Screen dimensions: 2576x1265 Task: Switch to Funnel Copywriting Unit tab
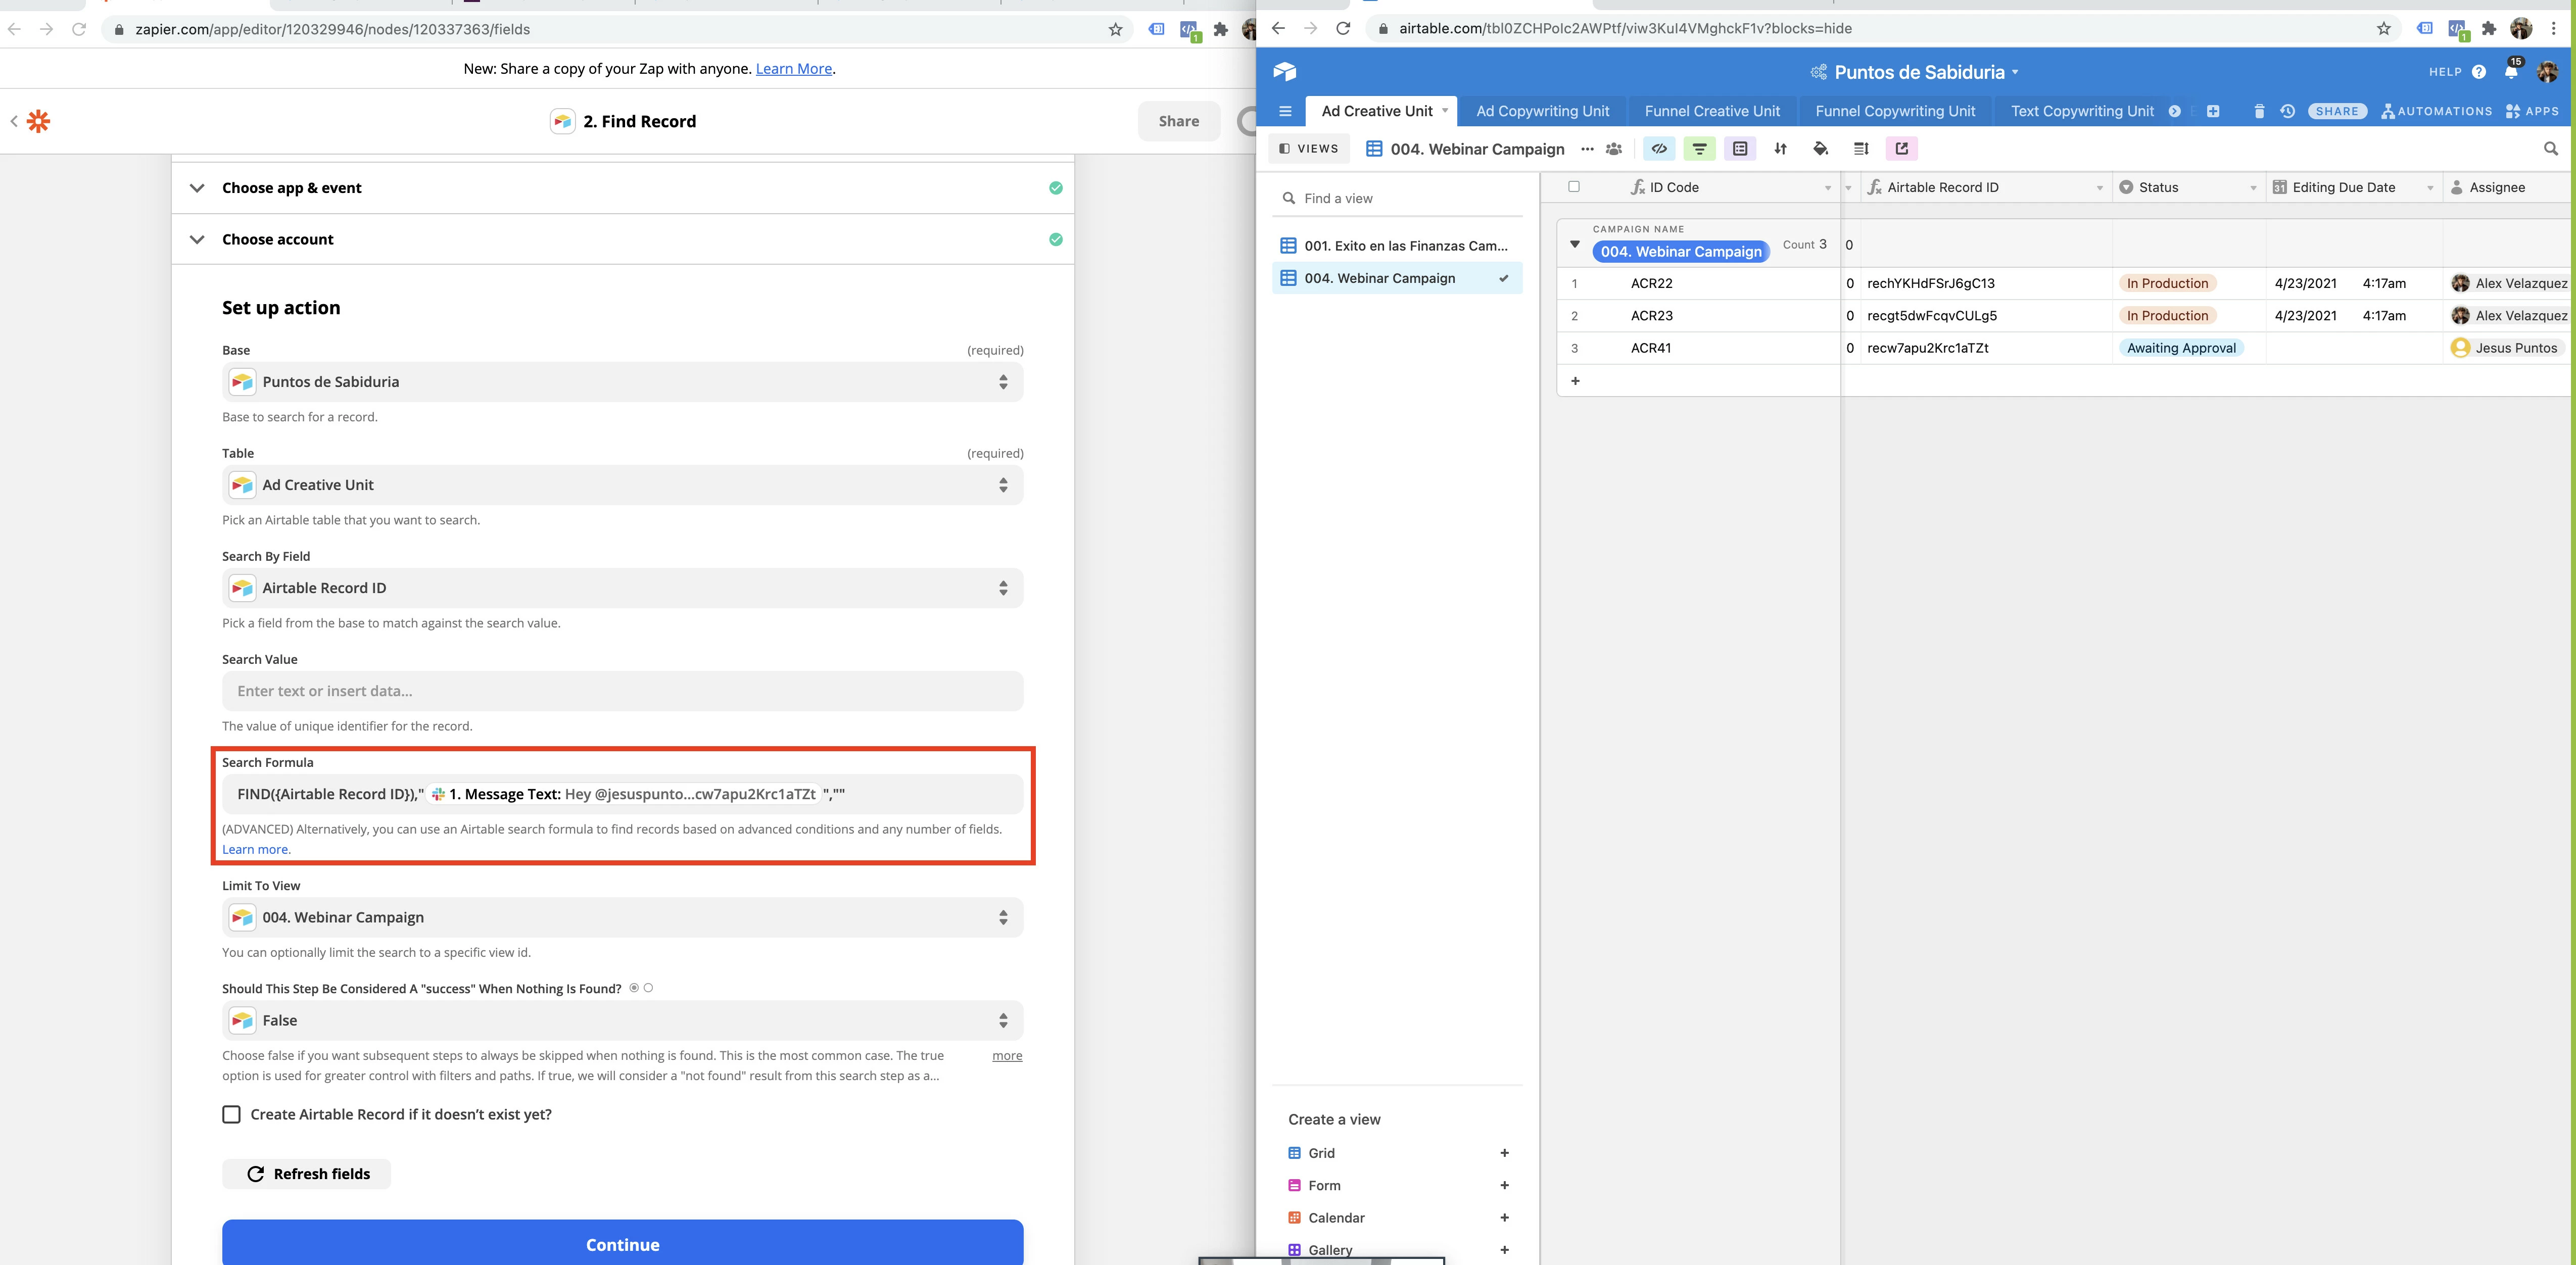(1895, 111)
